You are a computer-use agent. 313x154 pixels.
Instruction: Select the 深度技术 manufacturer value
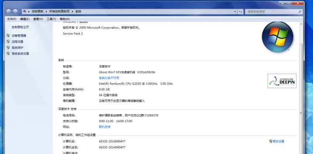click(x=105, y=66)
